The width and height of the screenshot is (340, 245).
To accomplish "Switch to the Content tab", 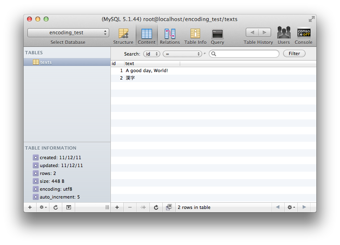I will 146,35.
